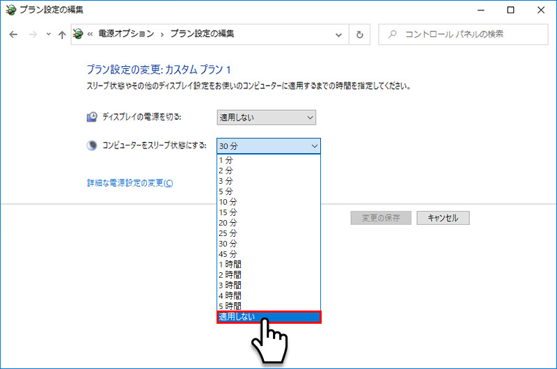Expand the address bar history dropdown
The image size is (557, 369).
pyautogui.click(x=338, y=35)
